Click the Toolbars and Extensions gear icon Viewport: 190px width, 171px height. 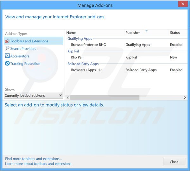tap(7, 41)
